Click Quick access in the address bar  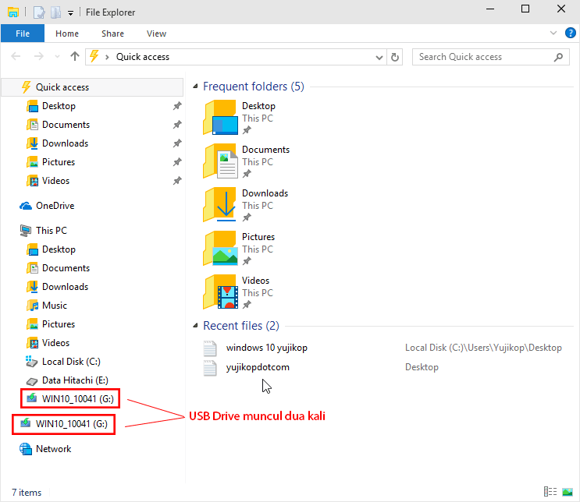[143, 57]
